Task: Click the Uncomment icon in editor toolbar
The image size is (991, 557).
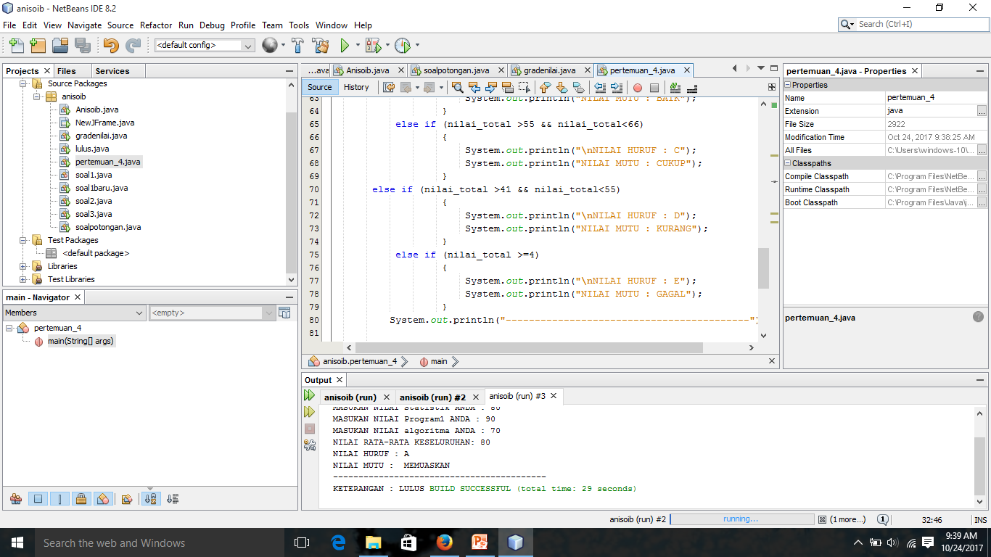Action: (691, 87)
